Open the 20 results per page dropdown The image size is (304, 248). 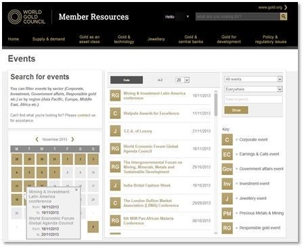pyautogui.click(x=182, y=80)
